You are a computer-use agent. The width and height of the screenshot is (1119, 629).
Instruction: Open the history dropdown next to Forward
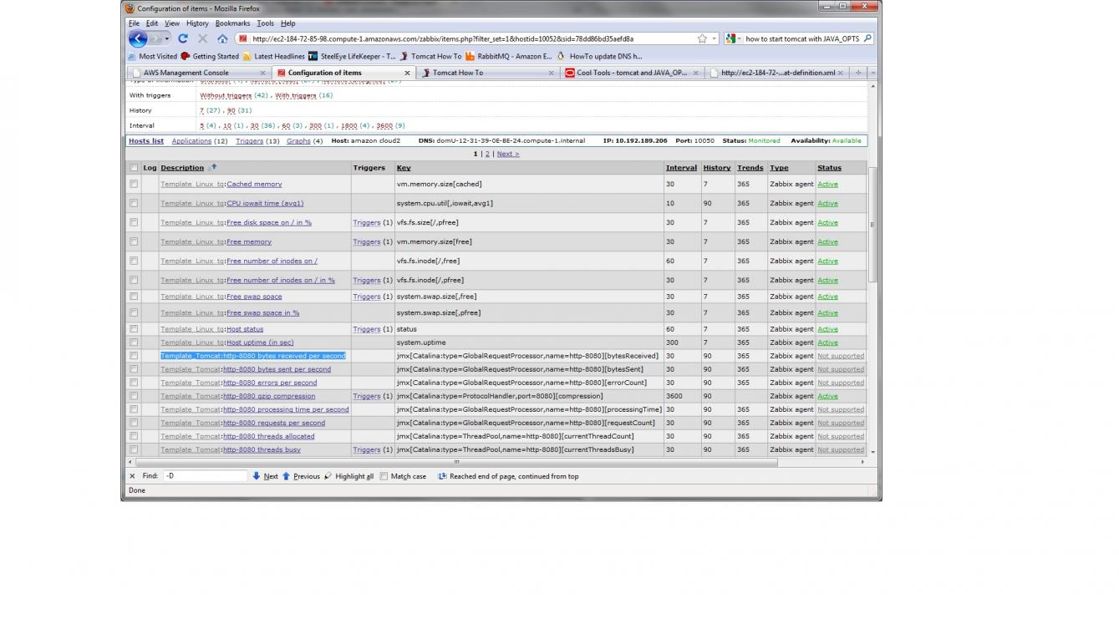[167, 38]
